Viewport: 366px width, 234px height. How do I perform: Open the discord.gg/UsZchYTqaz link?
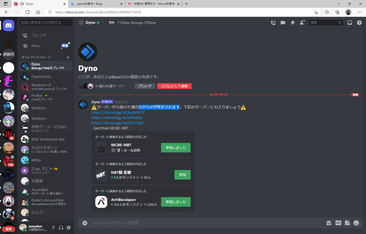tap(117, 123)
